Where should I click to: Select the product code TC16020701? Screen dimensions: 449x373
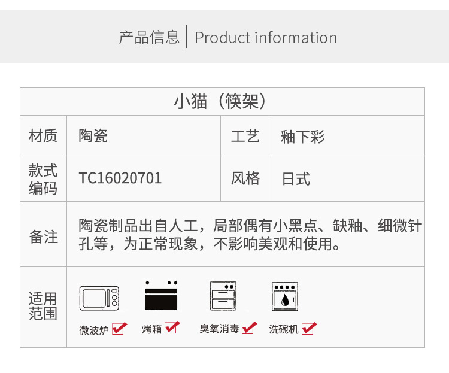click(120, 178)
